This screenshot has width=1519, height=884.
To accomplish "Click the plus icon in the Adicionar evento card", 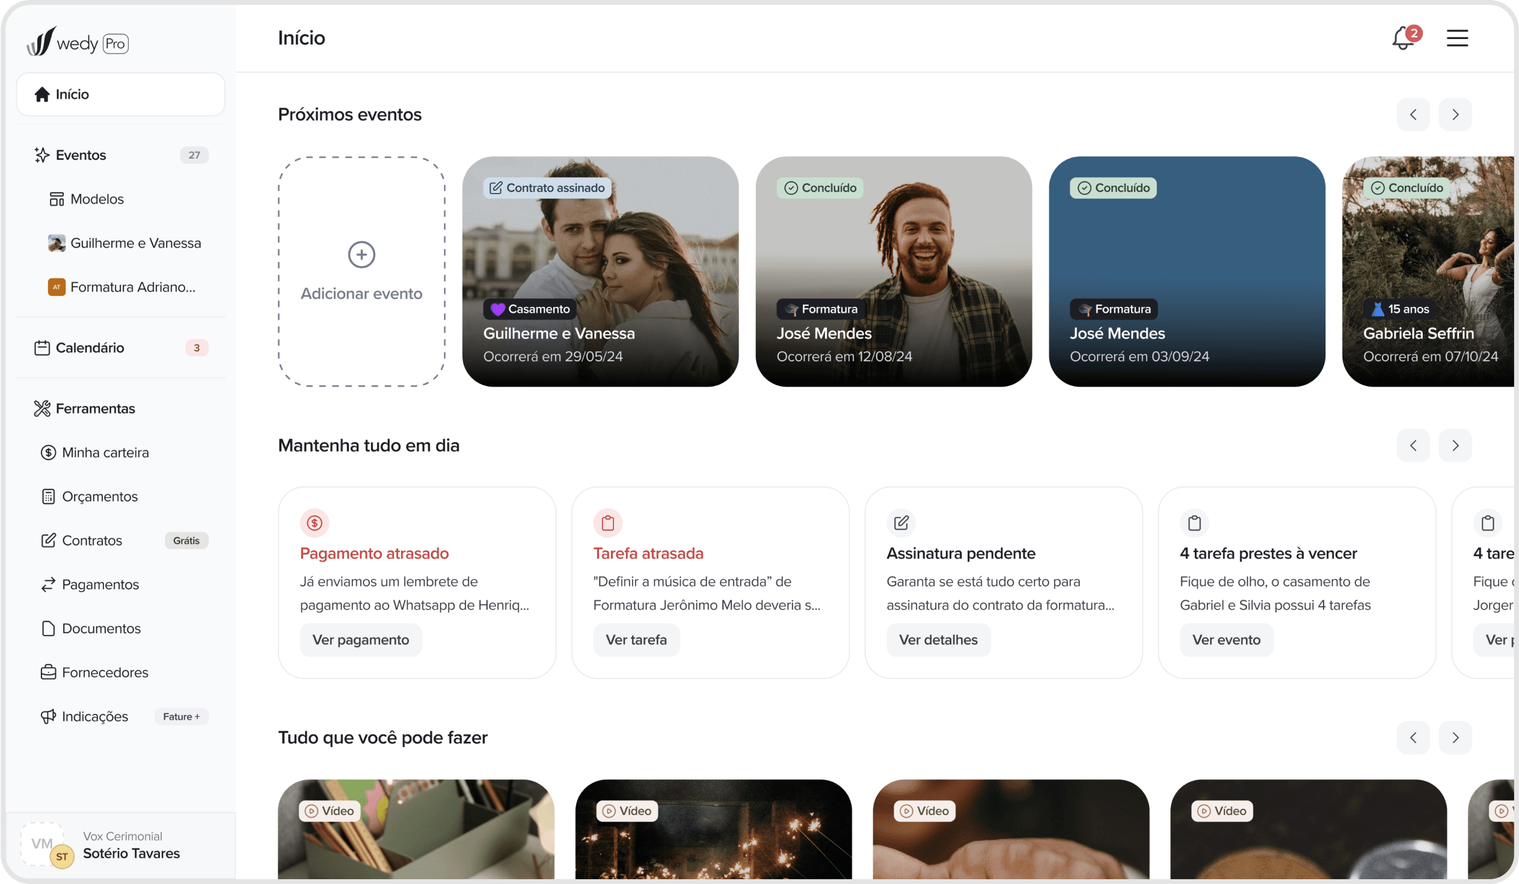I will pyautogui.click(x=361, y=254).
